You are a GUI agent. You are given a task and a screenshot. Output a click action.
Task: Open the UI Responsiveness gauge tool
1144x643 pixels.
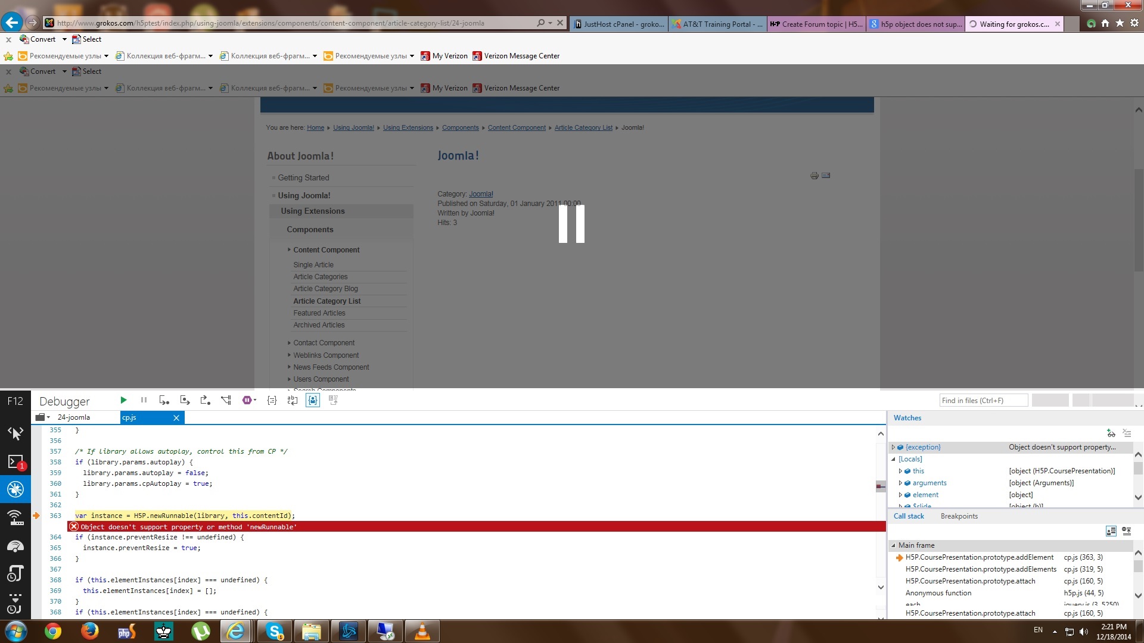coord(15,545)
